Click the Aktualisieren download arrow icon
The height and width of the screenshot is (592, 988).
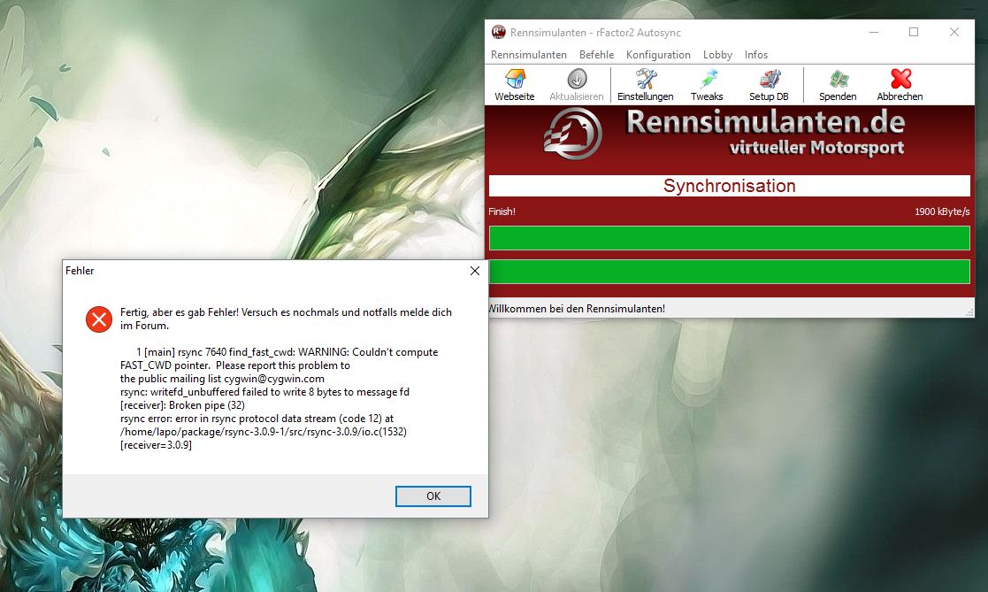pos(577,80)
